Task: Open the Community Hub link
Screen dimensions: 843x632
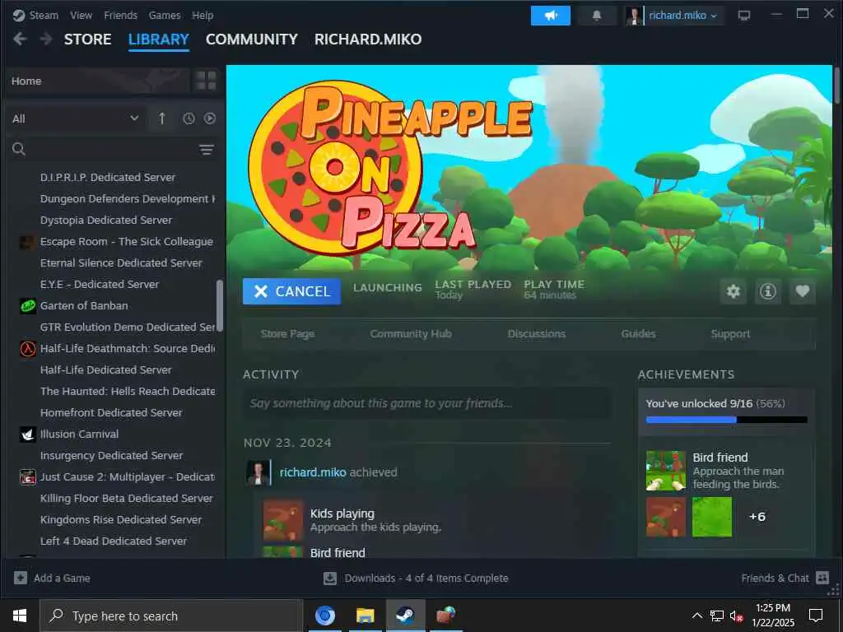Action: [x=411, y=334]
